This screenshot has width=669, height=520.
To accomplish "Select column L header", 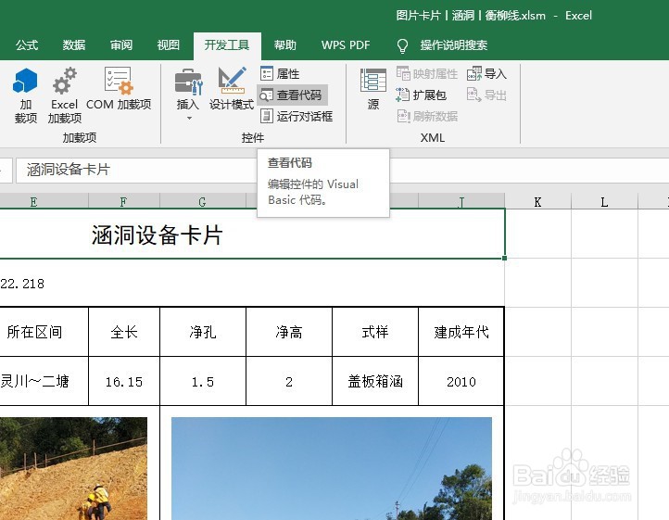I will coord(604,201).
